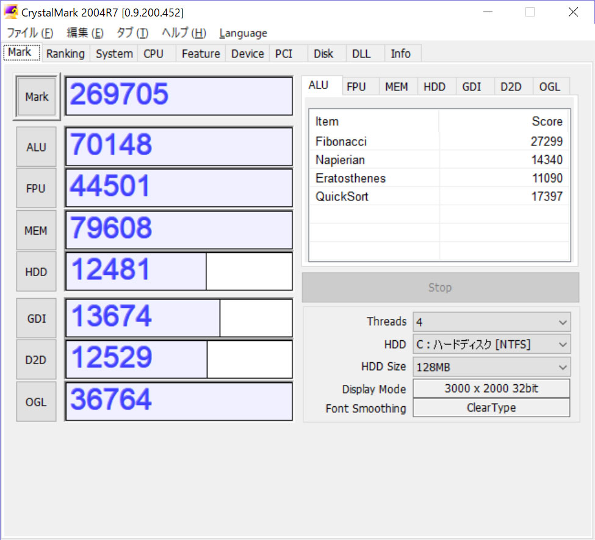Open the Language menu
Viewport: 595px width, 540px height.
click(x=243, y=33)
